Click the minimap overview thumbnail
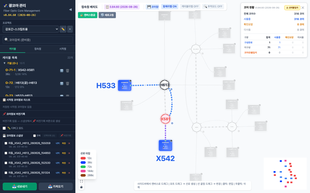This screenshot has width=310, height=193. [285, 174]
